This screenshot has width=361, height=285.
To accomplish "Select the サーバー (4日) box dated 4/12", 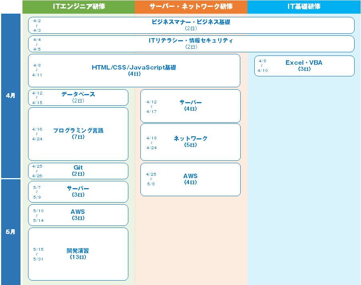I will point(191,106).
